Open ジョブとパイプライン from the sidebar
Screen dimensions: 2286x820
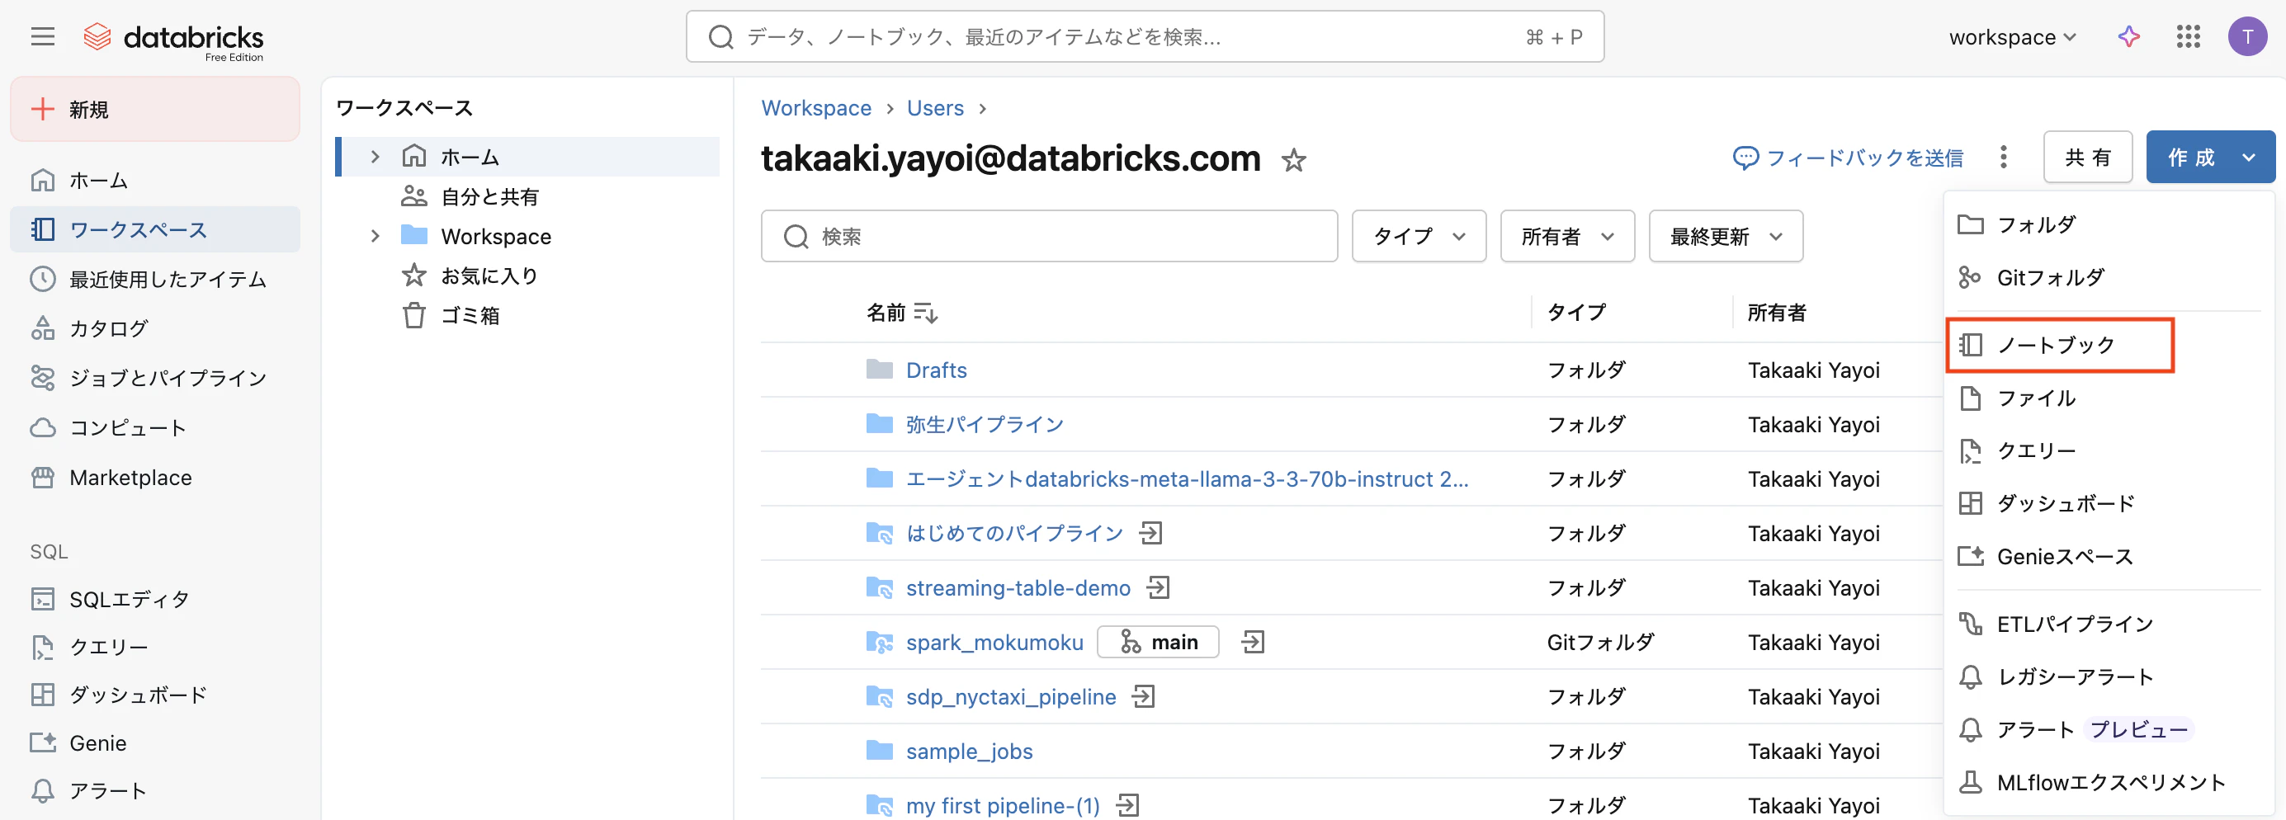(x=167, y=377)
